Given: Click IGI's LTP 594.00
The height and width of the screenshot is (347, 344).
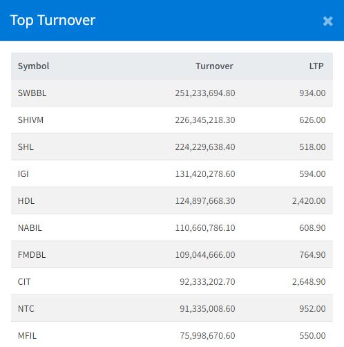Looking at the screenshot, I should pyautogui.click(x=312, y=174).
